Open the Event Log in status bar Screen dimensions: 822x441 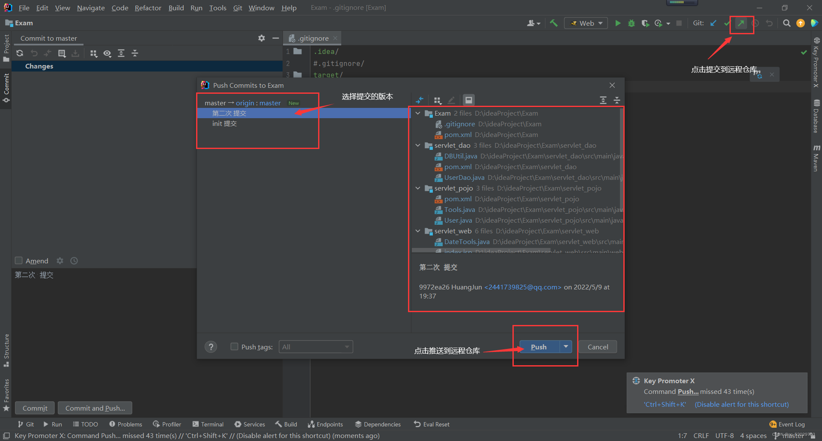point(787,424)
